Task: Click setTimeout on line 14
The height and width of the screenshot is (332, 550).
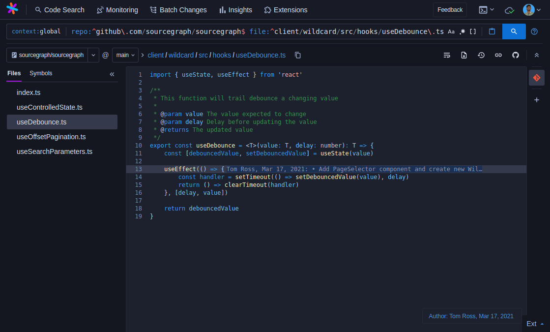Action: pos(253,177)
